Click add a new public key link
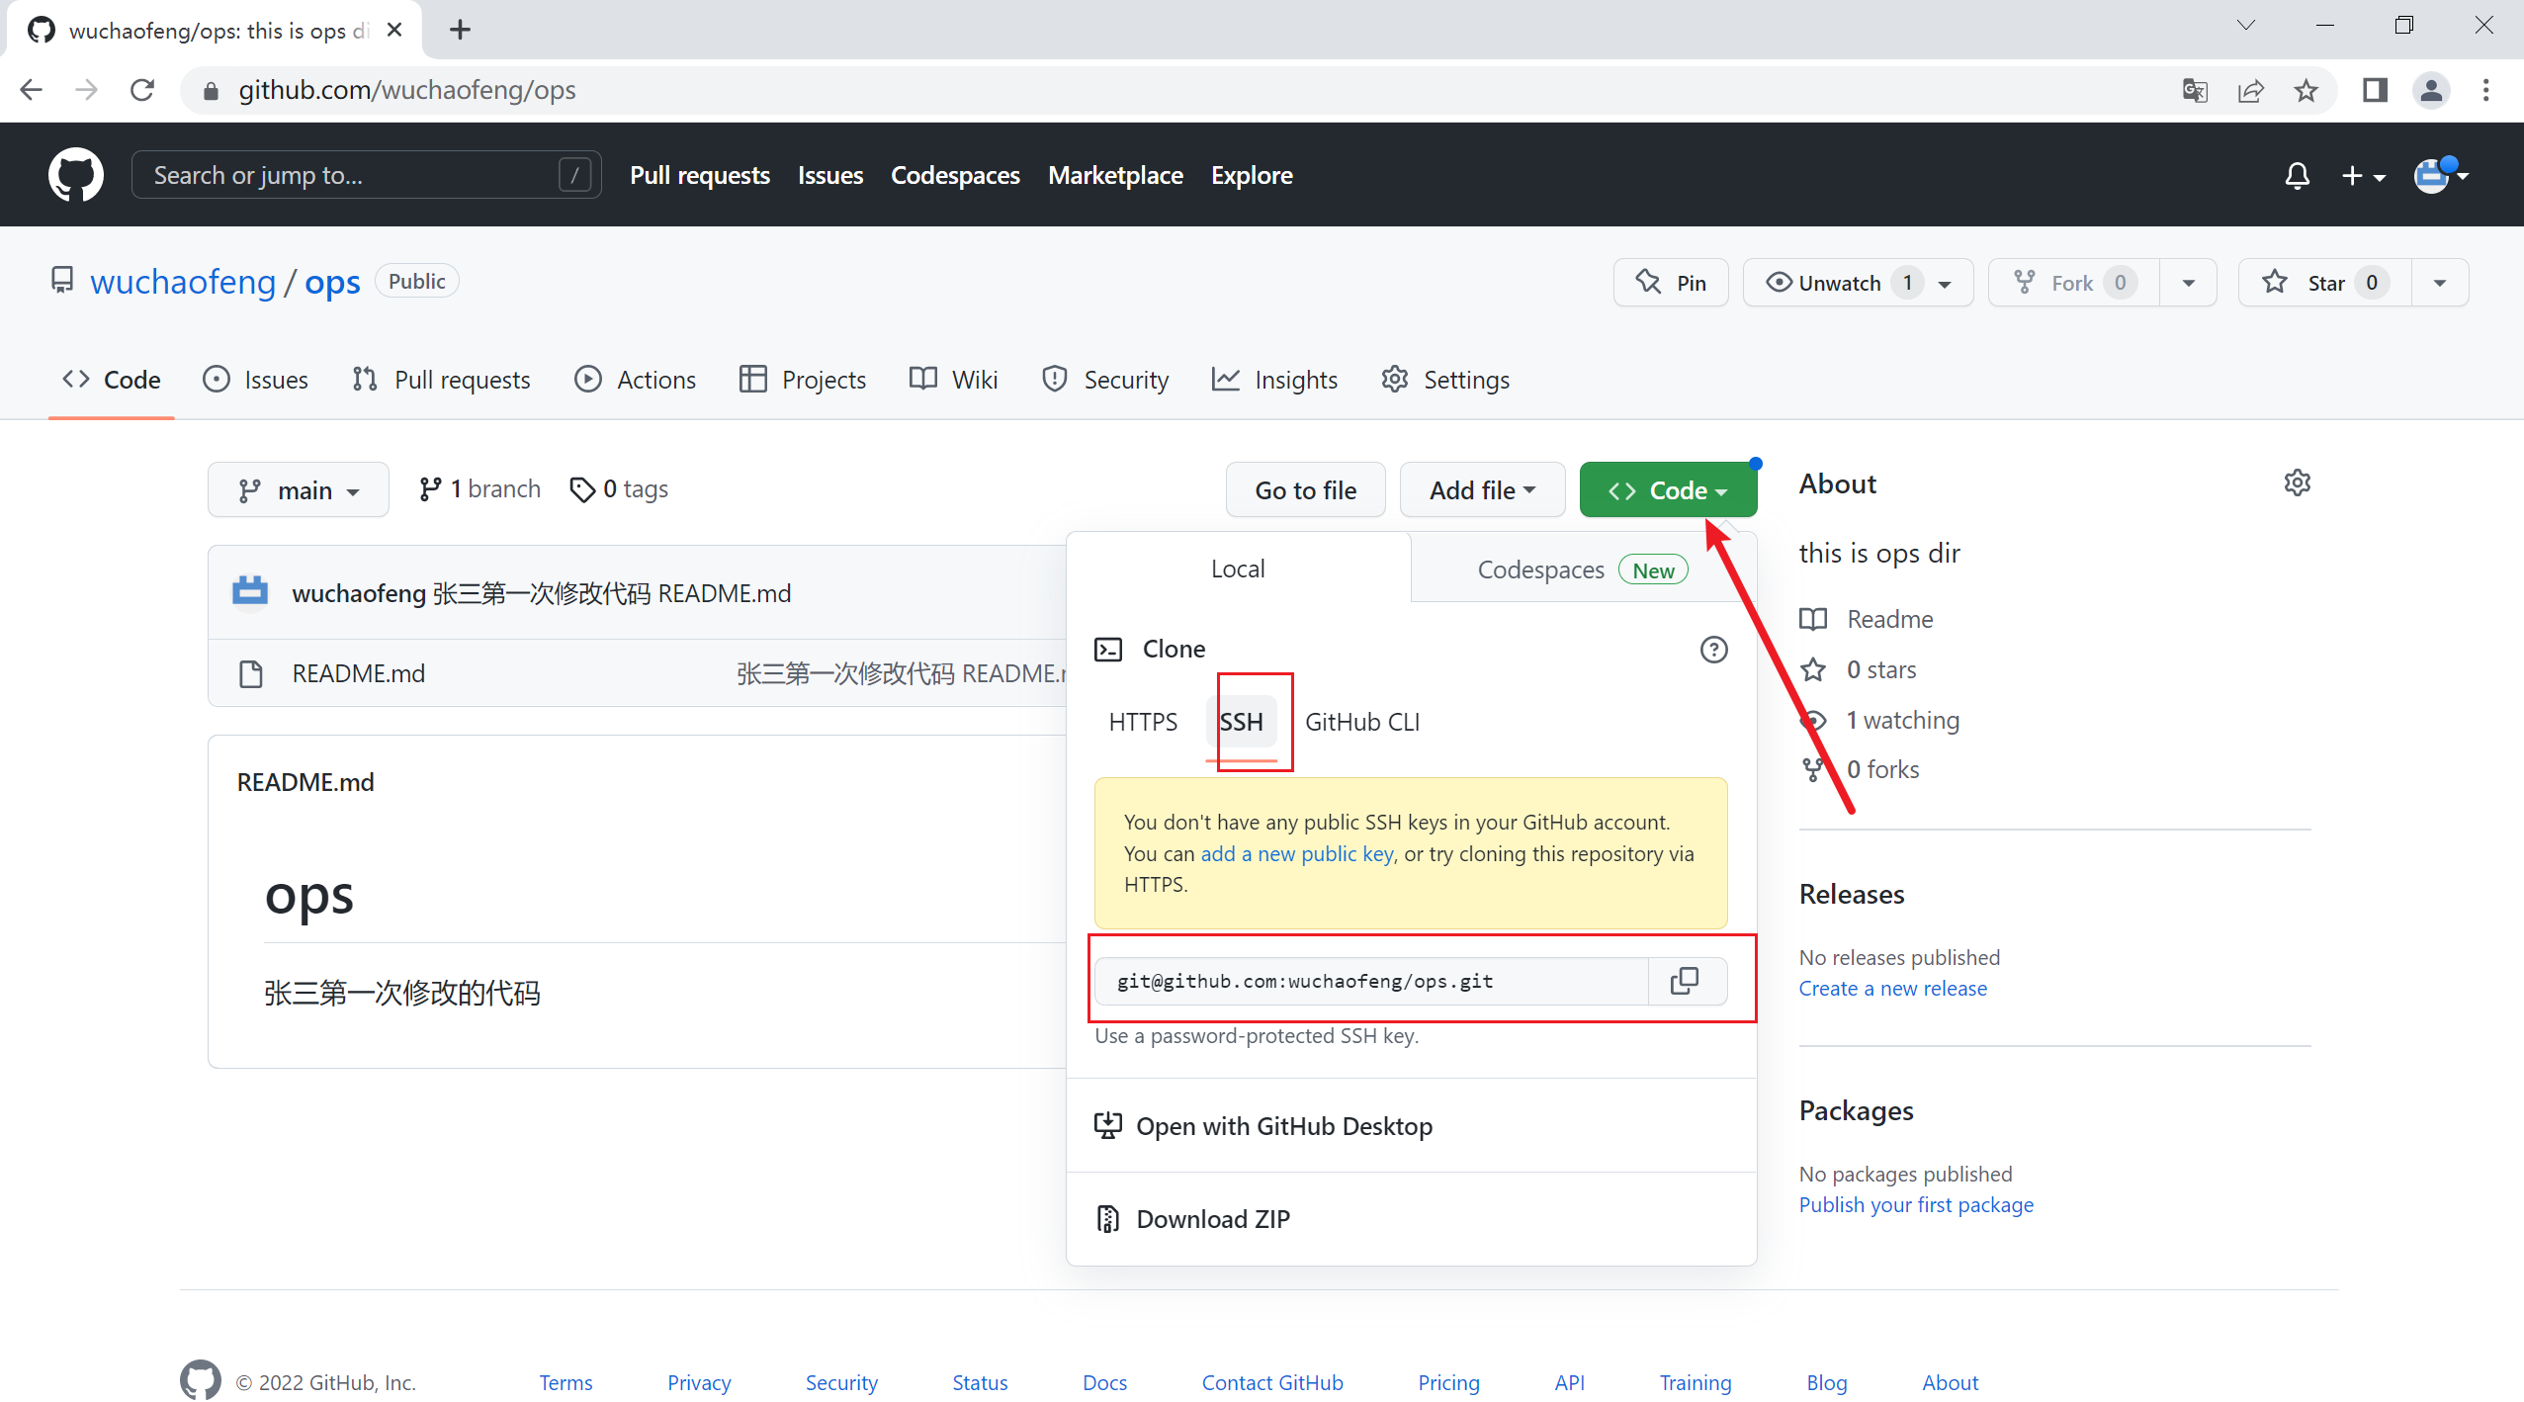 1296,853
